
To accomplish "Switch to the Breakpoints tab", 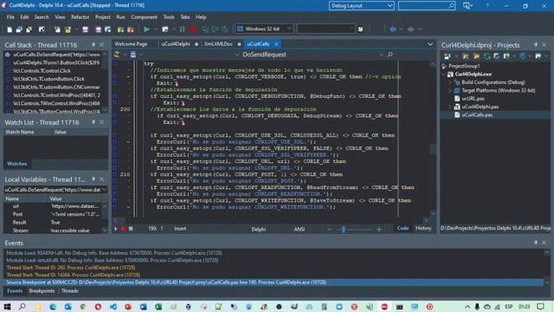I will click(x=42, y=291).
